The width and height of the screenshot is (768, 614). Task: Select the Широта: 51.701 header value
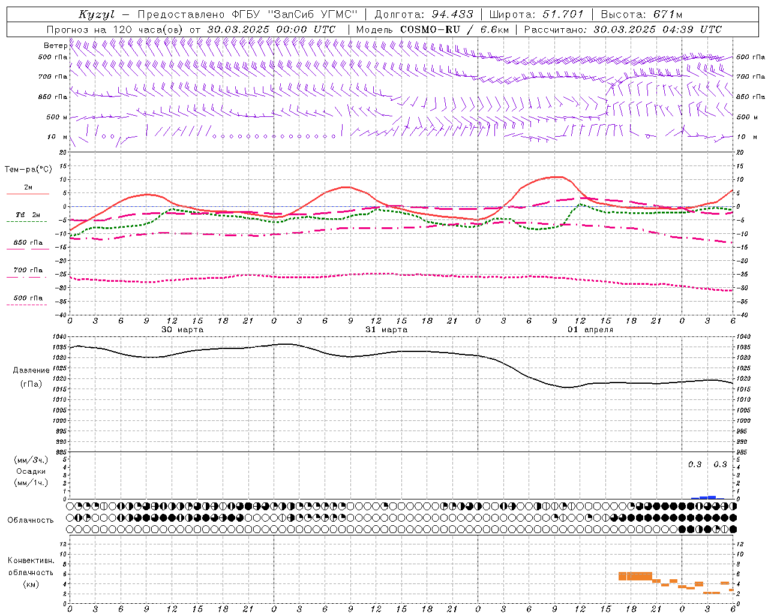(x=536, y=14)
